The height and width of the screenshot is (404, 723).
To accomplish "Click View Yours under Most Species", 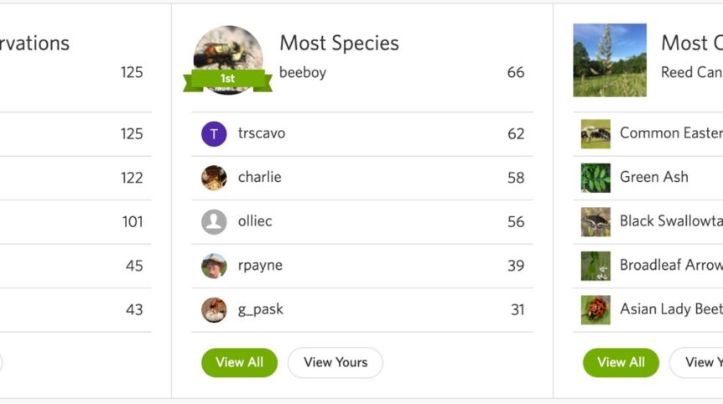I will 335,363.
